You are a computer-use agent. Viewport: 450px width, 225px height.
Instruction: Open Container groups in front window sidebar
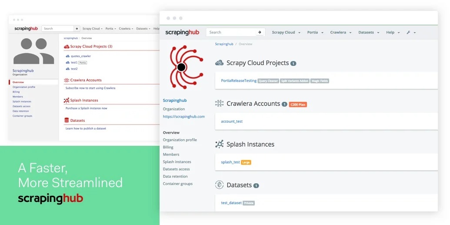click(x=178, y=184)
